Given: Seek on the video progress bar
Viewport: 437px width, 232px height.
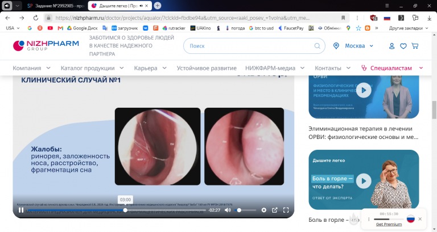Looking at the screenshot, I should coord(117,210).
